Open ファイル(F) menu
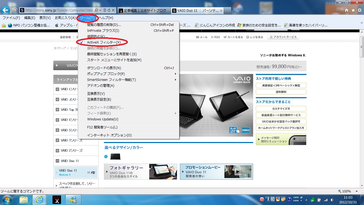This screenshot has height=205, width=364. [11, 18]
